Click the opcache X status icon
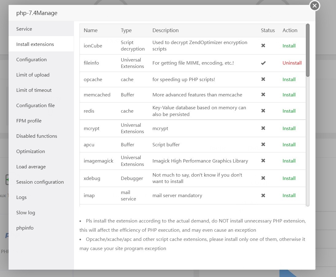Screen dimensions: 336x277 click(x=263, y=79)
